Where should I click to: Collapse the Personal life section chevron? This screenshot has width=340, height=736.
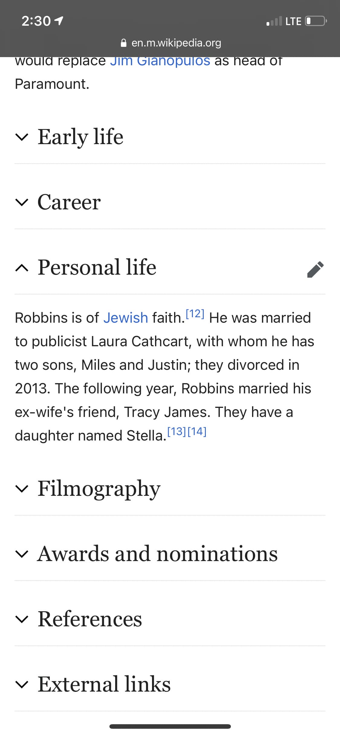click(21, 268)
